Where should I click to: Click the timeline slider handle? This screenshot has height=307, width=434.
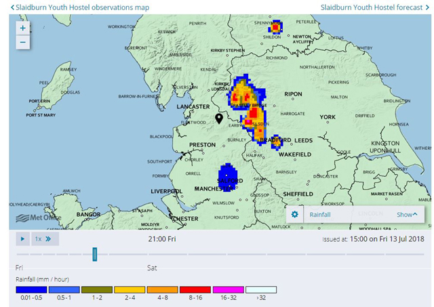coord(95,254)
